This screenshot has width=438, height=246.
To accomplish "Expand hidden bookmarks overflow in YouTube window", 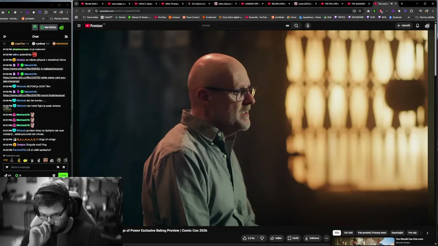I will [x=409, y=17].
